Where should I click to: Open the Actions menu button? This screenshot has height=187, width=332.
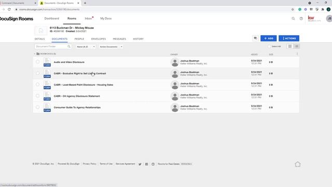[289, 38]
